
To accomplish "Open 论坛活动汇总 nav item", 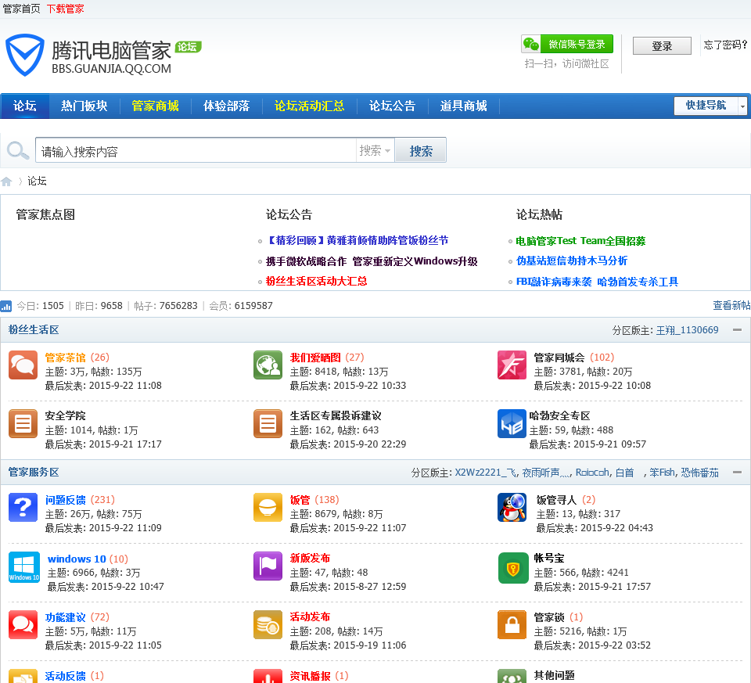I will tap(310, 106).
